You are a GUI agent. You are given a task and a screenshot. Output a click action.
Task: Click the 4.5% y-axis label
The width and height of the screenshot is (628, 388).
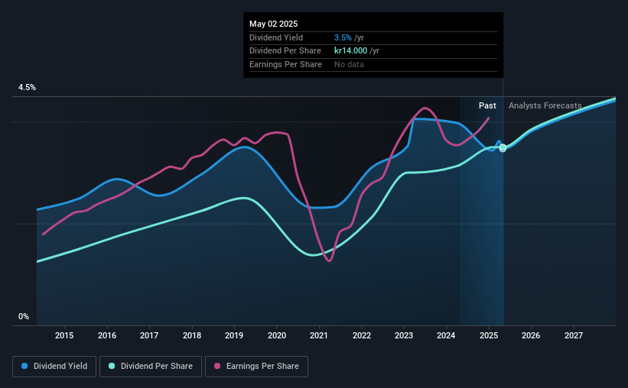pyautogui.click(x=27, y=87)
